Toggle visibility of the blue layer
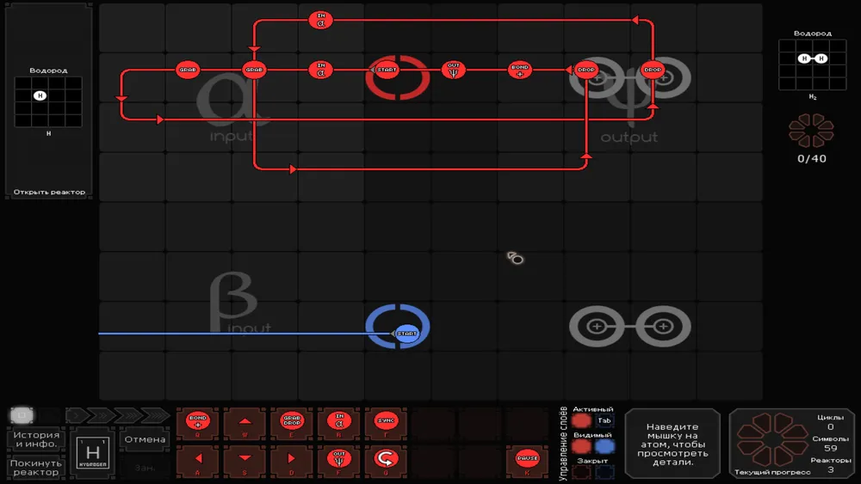 coord(604,446)
